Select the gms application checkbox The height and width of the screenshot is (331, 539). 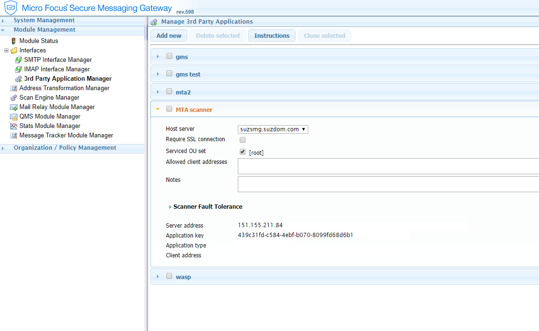169,56
